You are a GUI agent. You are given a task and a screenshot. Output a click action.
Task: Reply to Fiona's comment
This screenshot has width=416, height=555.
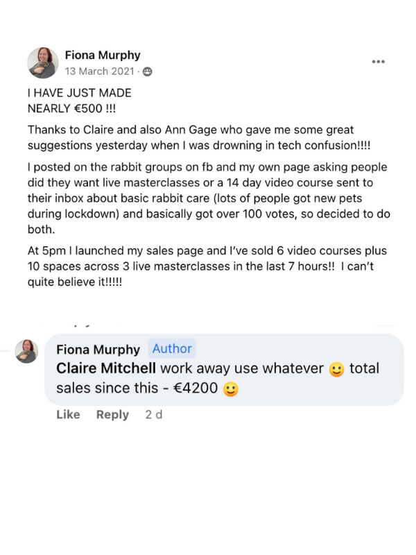(112, 414)
